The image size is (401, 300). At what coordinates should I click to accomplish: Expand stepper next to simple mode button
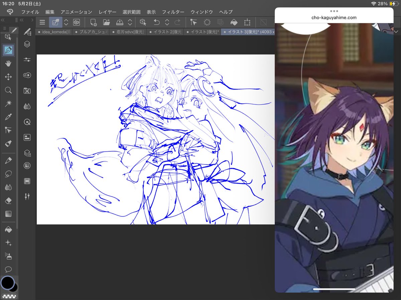click(66, 22)
